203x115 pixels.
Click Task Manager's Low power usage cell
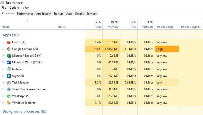[167, 82]
